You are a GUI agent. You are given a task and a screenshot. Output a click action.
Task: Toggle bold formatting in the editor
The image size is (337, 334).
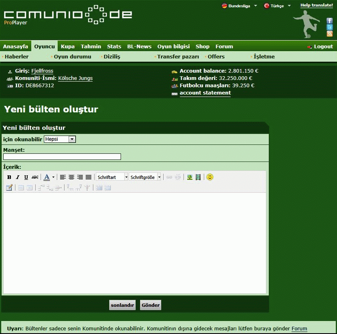click(x=9, y=177)
